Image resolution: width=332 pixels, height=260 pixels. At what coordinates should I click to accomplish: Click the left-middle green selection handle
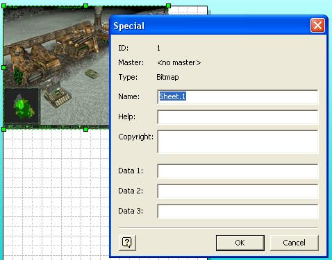(x=3, y=67)
